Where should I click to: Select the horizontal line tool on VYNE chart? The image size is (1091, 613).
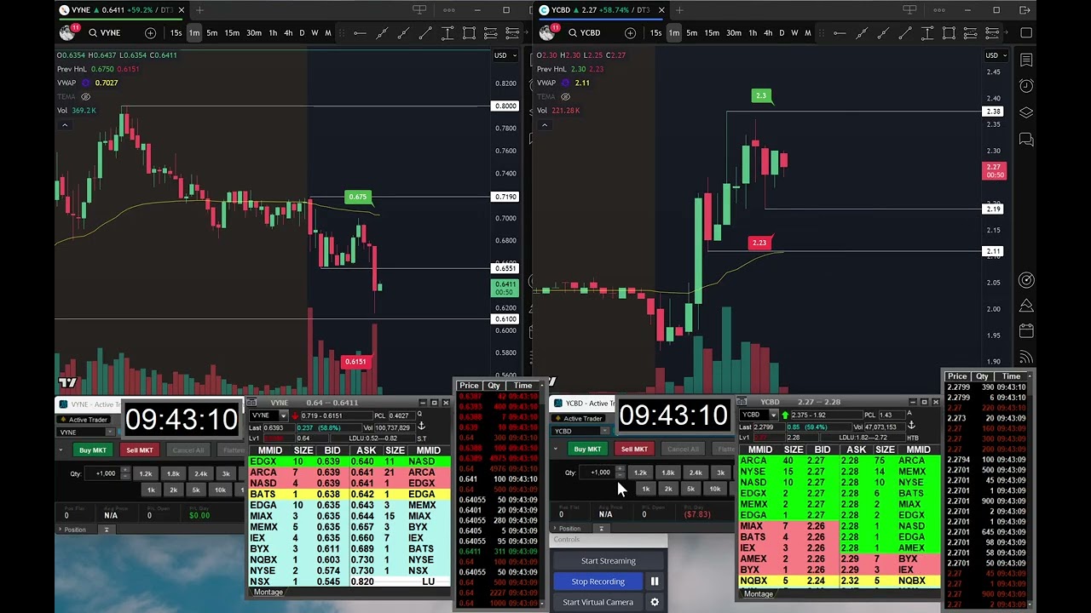click(x=360, y=33)
